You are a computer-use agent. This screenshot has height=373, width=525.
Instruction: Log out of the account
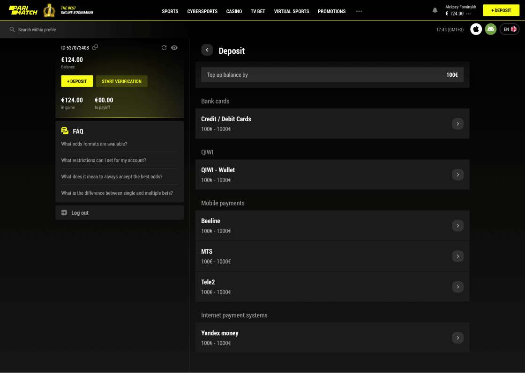pyautogui.click(x=120, y=212)
